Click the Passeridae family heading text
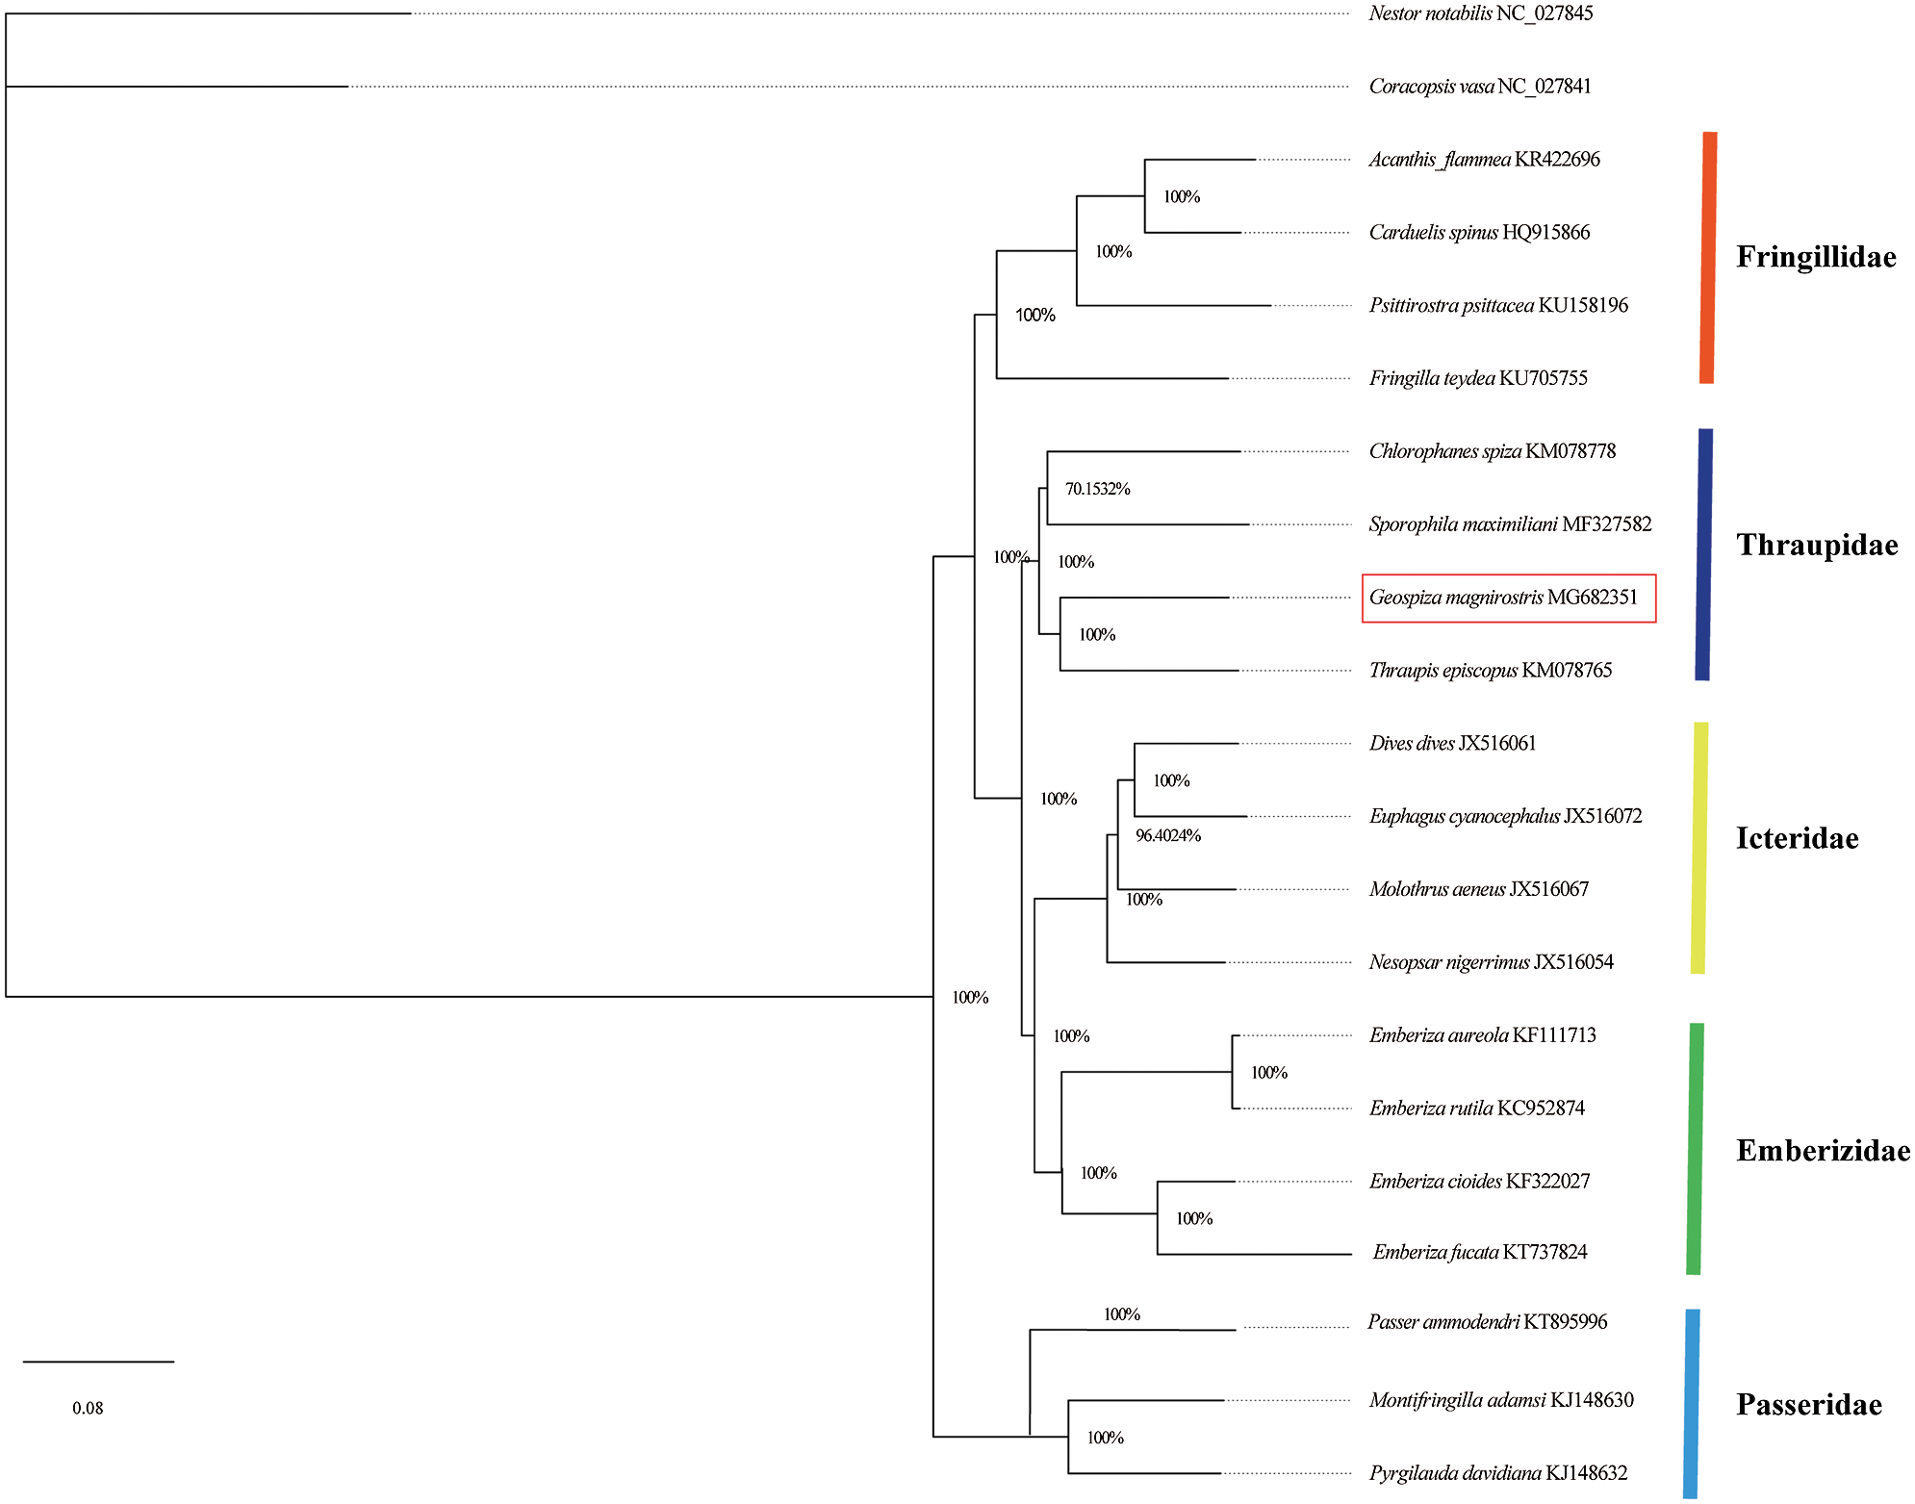The image size is (1915, 1504). [x=1808, y=1405]
